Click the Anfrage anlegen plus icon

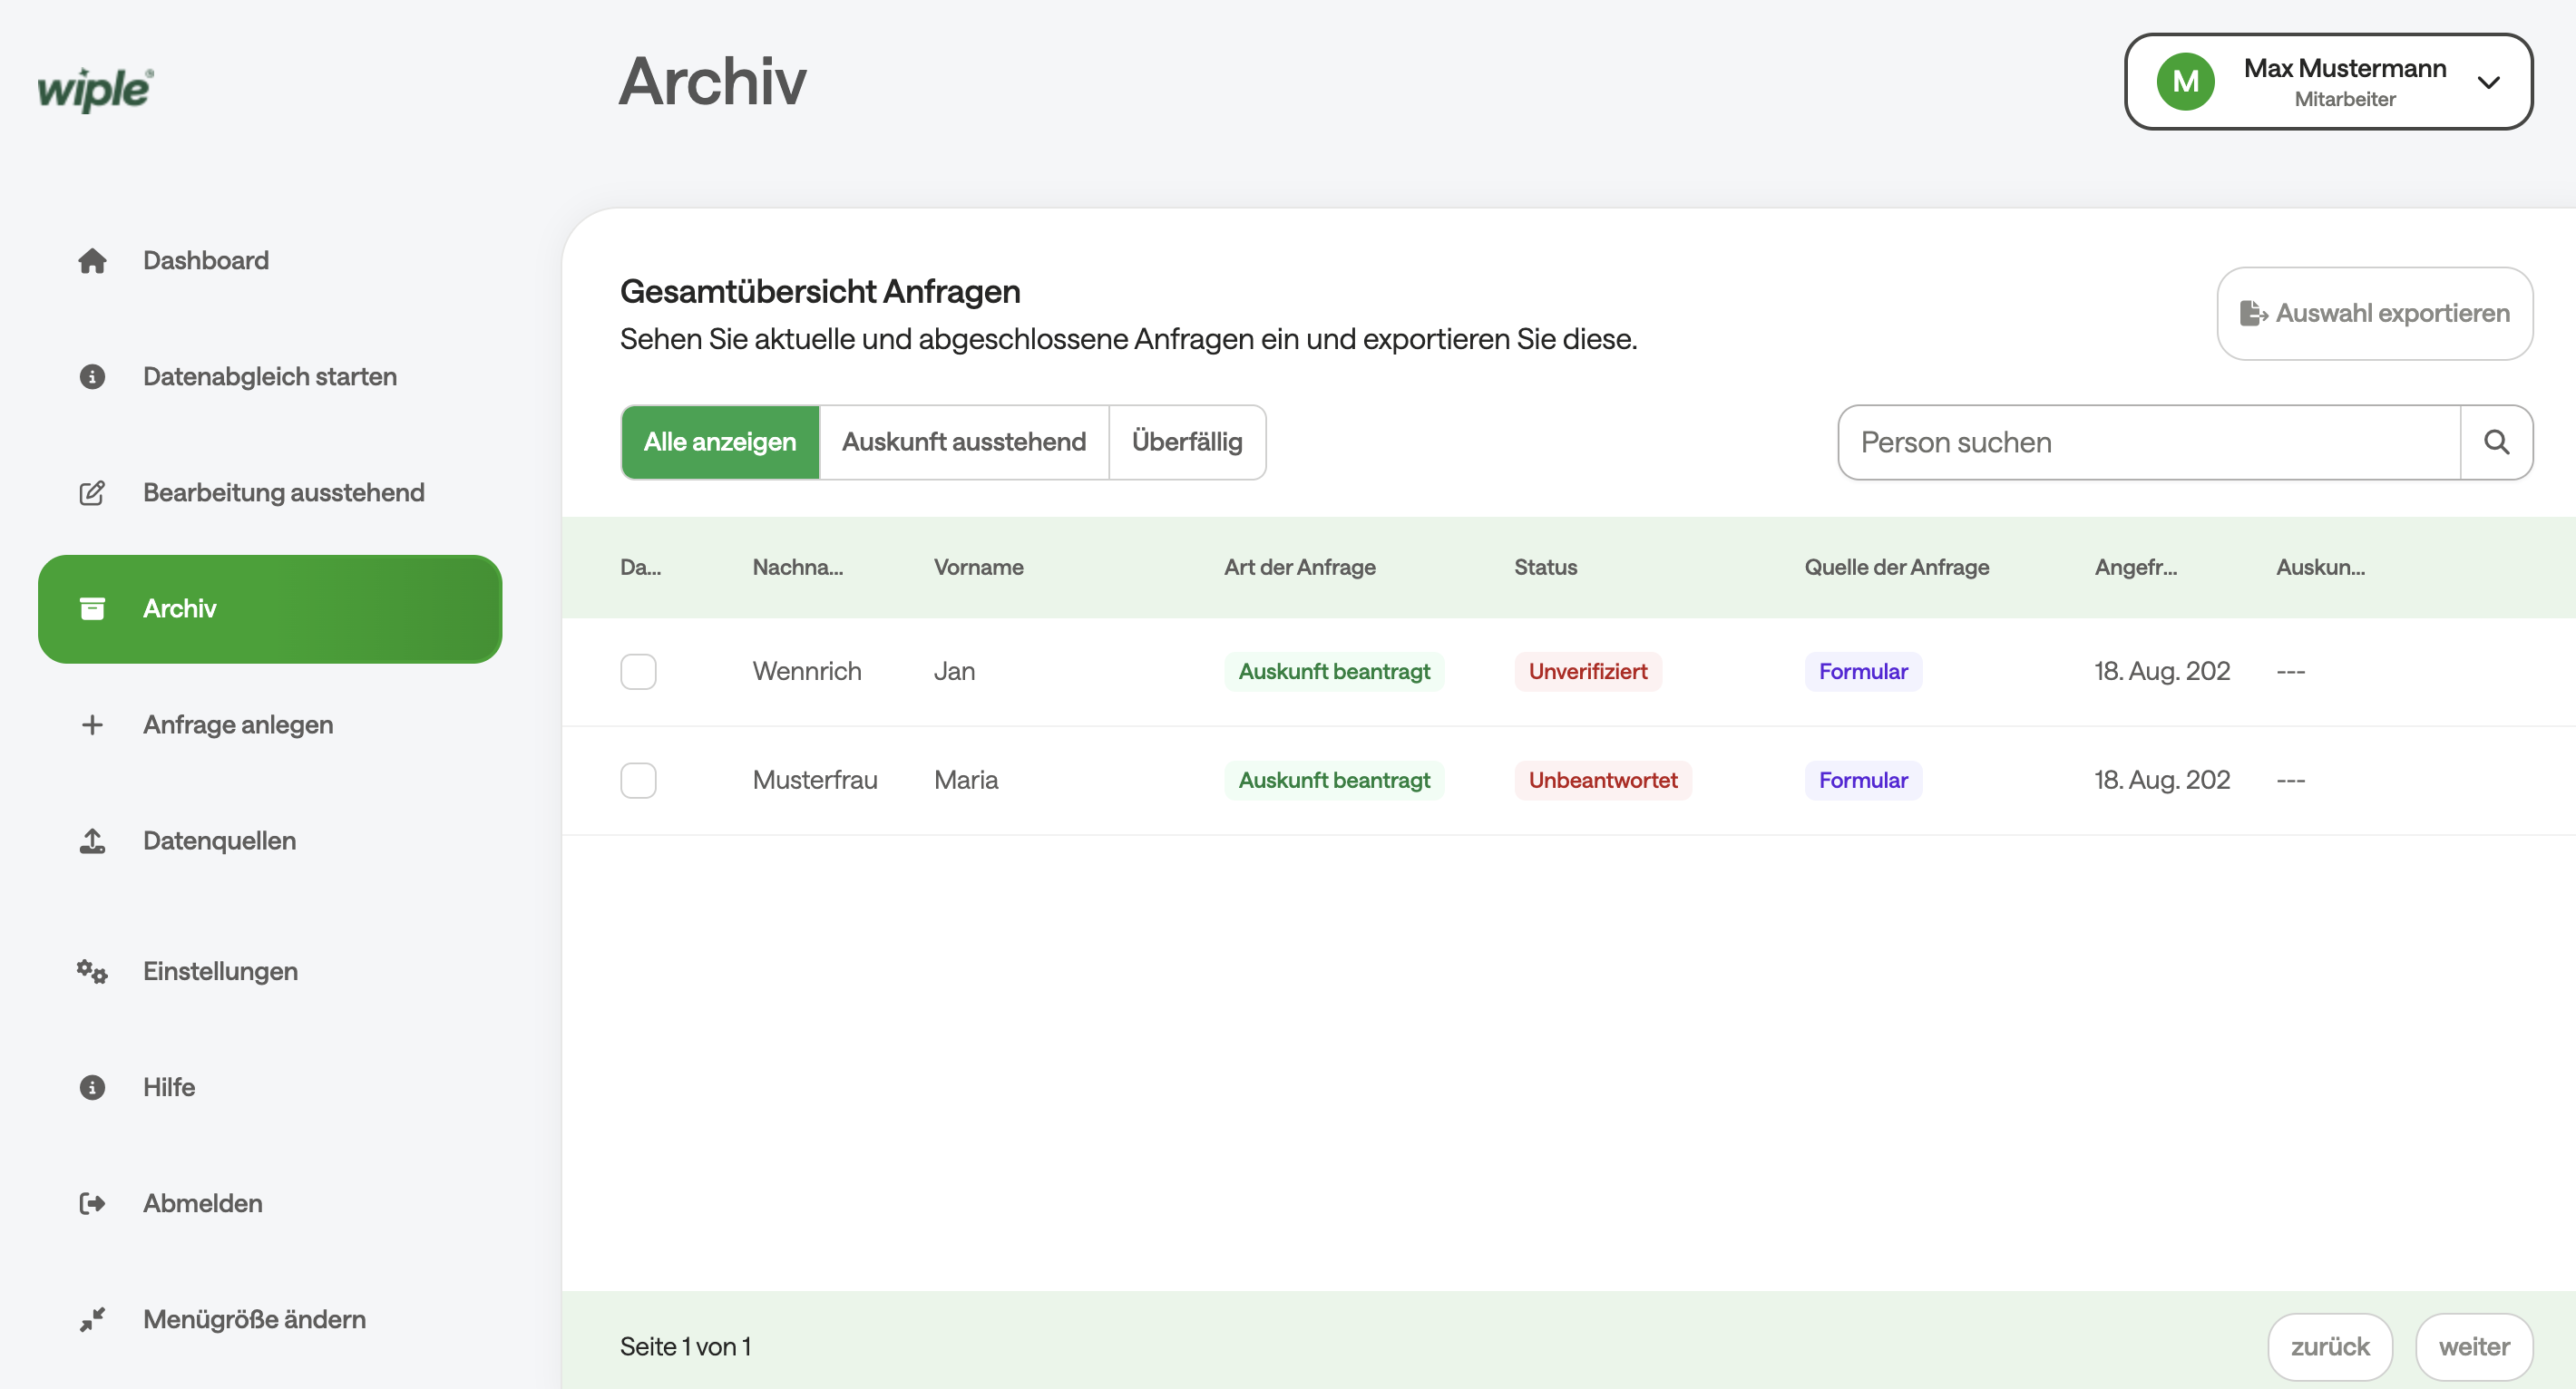point(92,724)
